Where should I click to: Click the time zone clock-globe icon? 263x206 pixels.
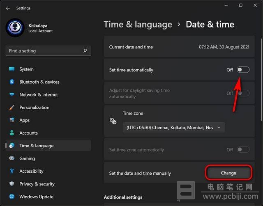pos(113,121)
